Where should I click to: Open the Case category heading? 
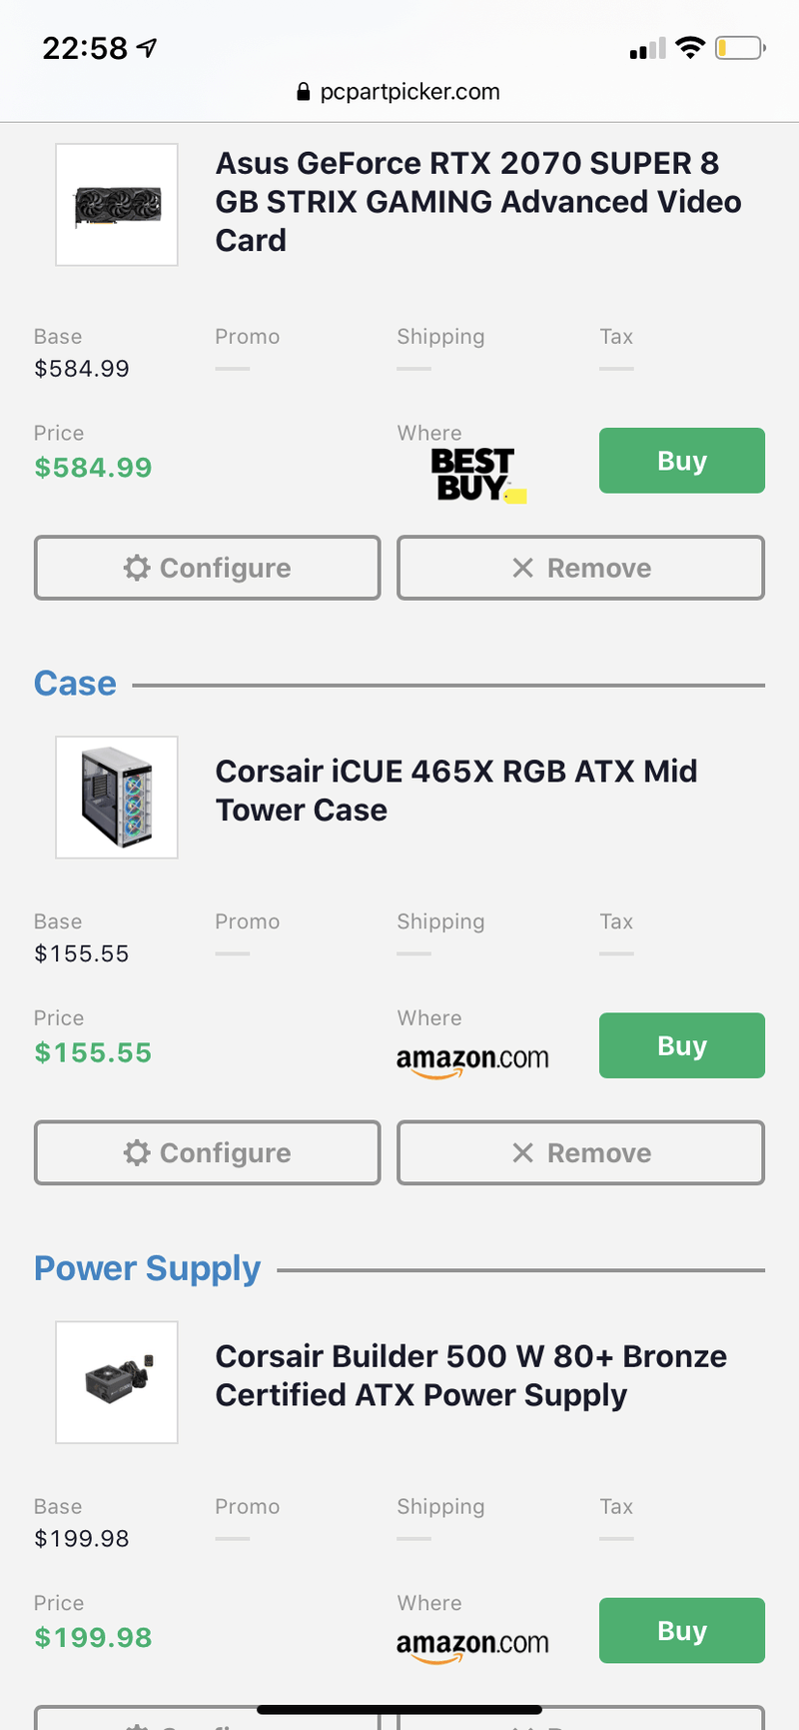[x=75, y=684]
